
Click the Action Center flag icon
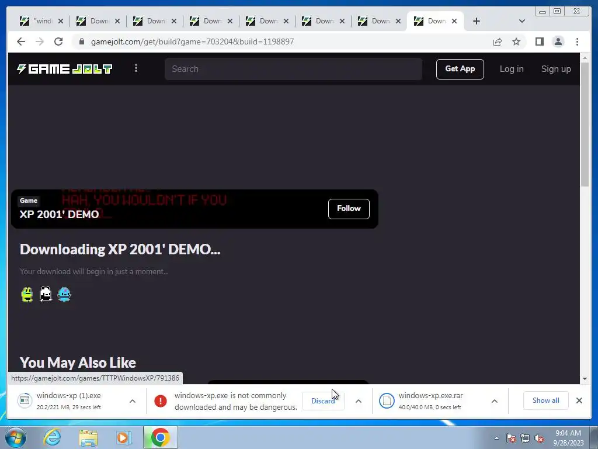pyautogui.click(x=511, y=438)
